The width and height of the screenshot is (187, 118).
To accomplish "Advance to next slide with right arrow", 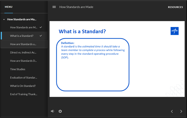I will [x=181, y=111].
